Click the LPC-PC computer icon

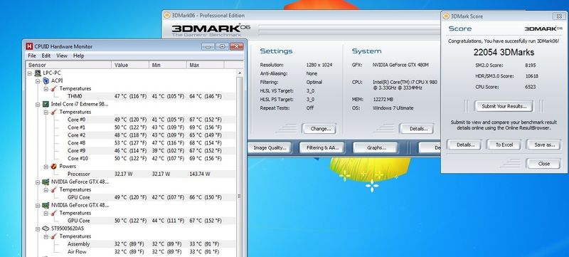(x=38, y=73)
